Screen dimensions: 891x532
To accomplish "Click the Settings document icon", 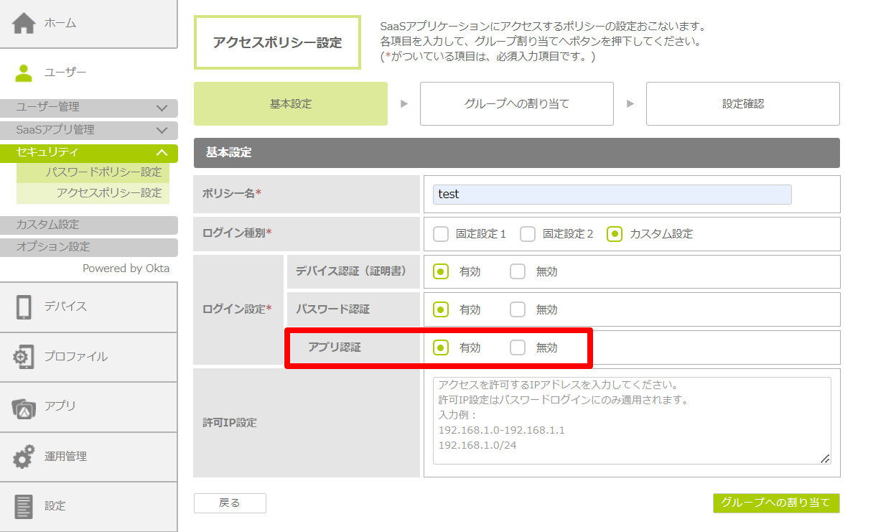I will click(24, 506).
